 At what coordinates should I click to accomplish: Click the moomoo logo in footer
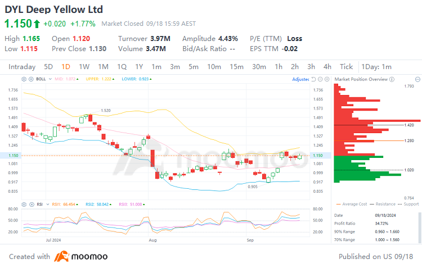[x=80, y=256]
